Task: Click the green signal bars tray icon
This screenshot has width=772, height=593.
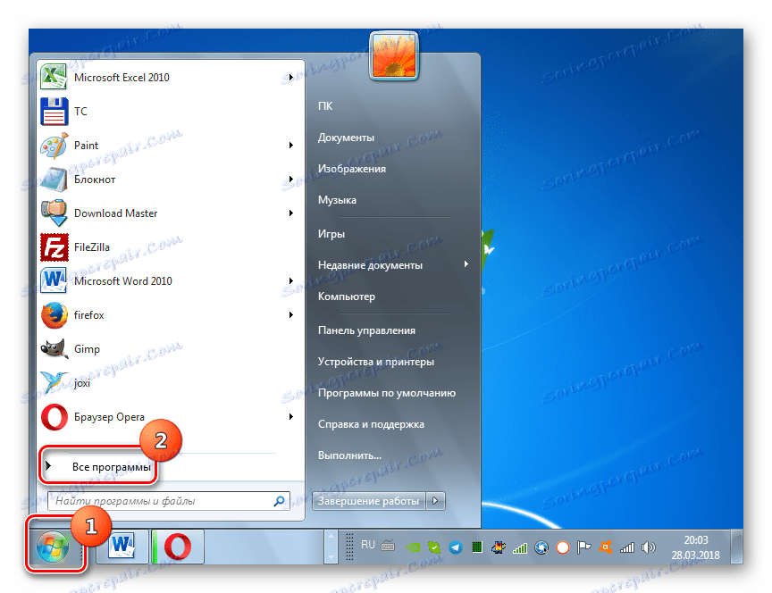Action: point(520,547)
